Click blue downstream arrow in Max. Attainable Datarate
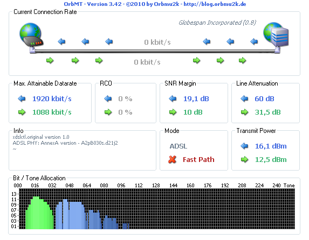 tap(22, 98)
